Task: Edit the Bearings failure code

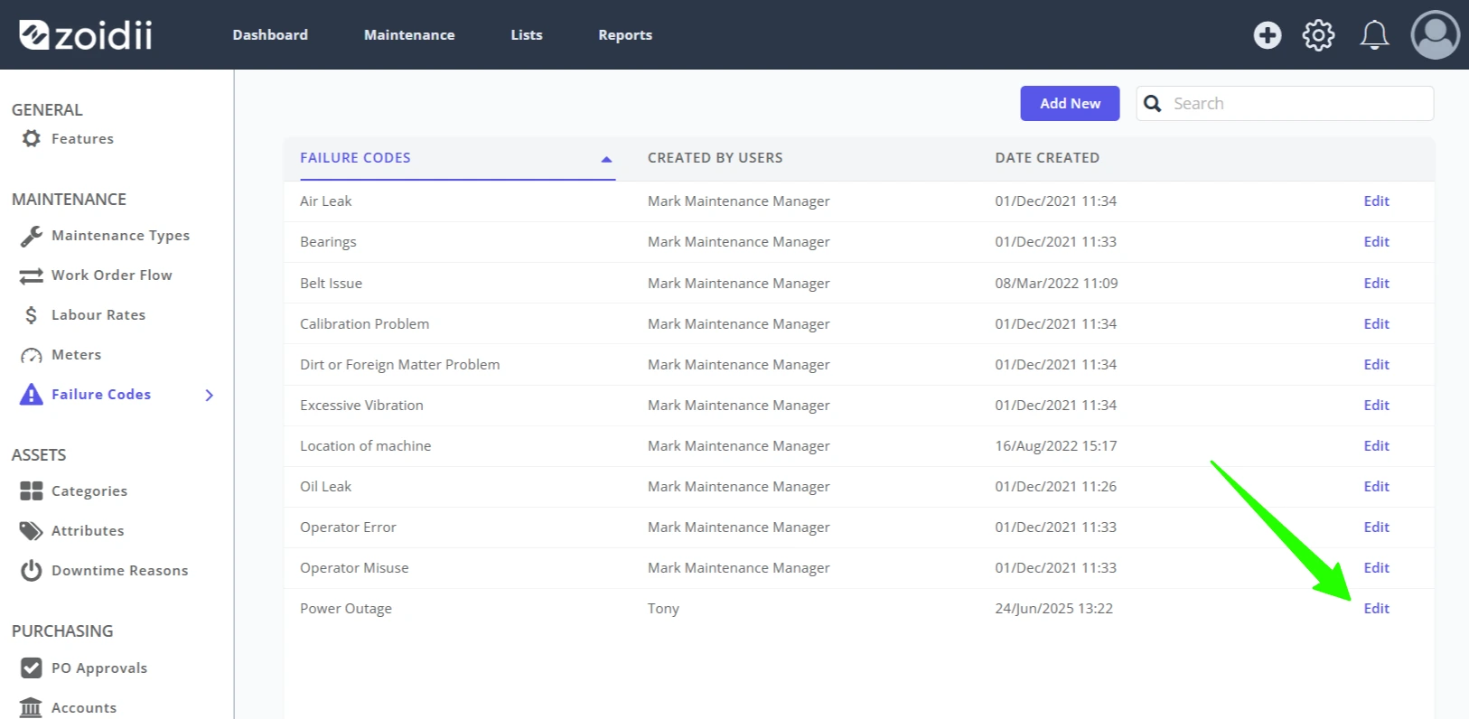Action: [1376, 242]
